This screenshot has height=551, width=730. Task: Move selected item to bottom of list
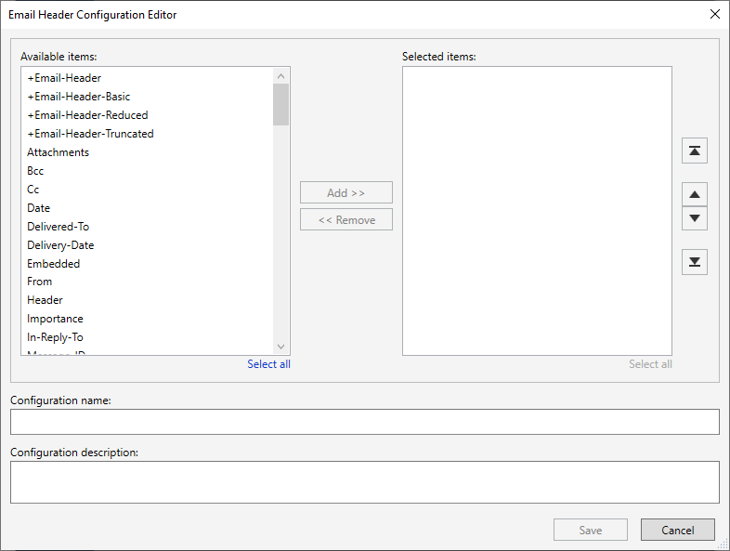(x=694, y=262)
